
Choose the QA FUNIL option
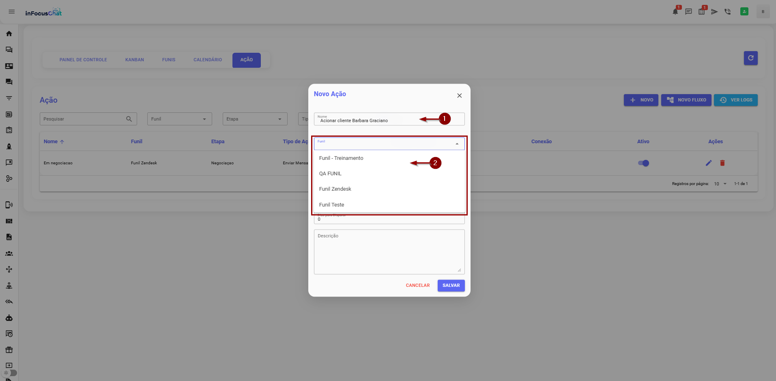(x=330, y=174)
